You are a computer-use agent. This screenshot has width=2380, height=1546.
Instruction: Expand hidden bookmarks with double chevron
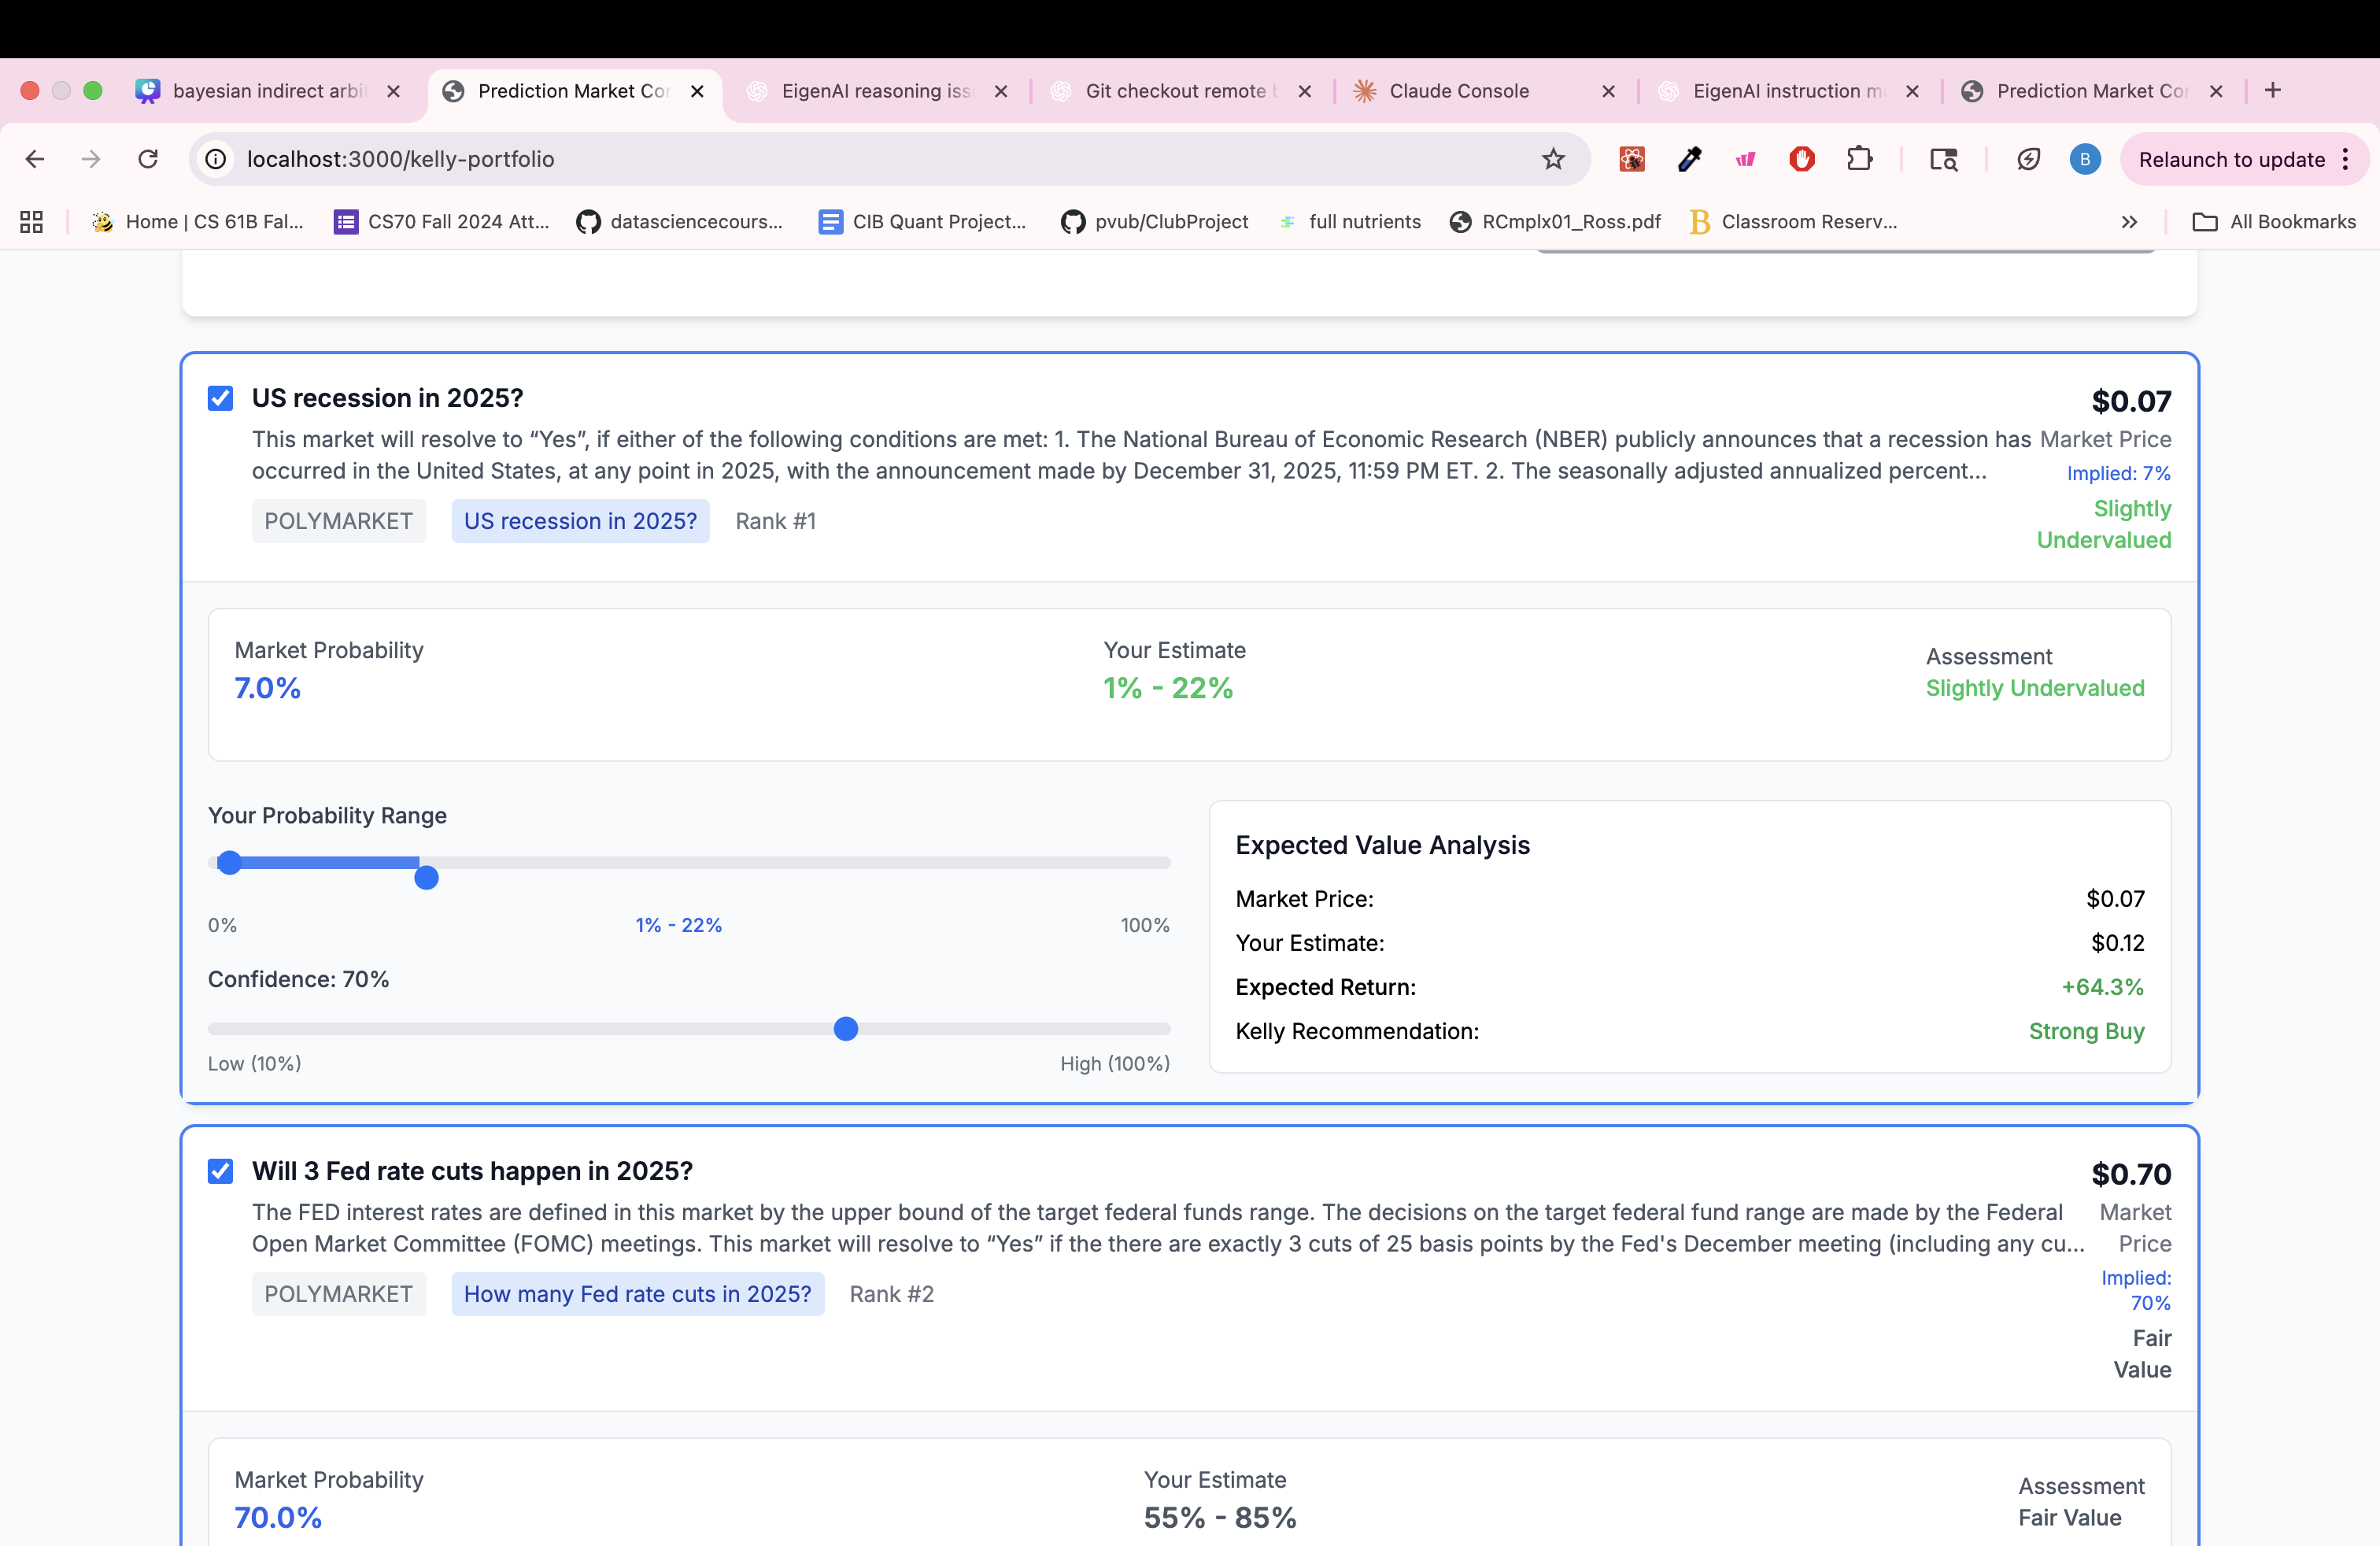[2129, 222]
